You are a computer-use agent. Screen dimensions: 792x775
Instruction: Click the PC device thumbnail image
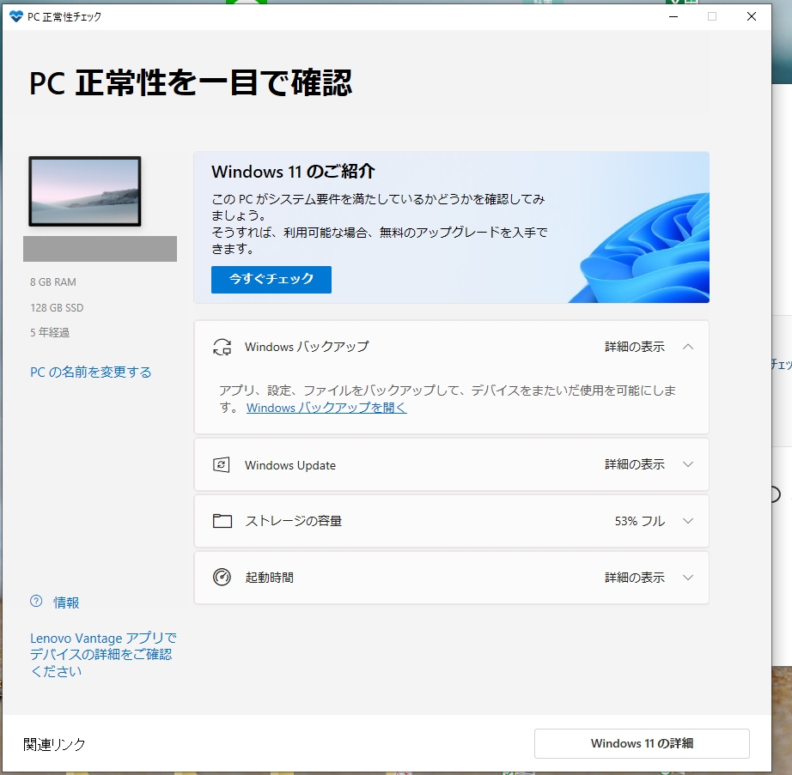(85, 191)
